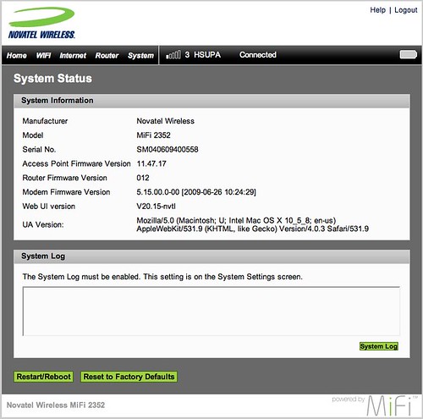Screen dimensions: 423x419
Task: Click the Mozilla/5.0 UA version string
Action: (252, 224)
